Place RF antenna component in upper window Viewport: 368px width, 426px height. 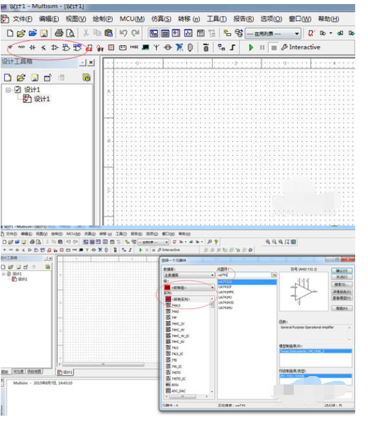(x=156, y=47)
